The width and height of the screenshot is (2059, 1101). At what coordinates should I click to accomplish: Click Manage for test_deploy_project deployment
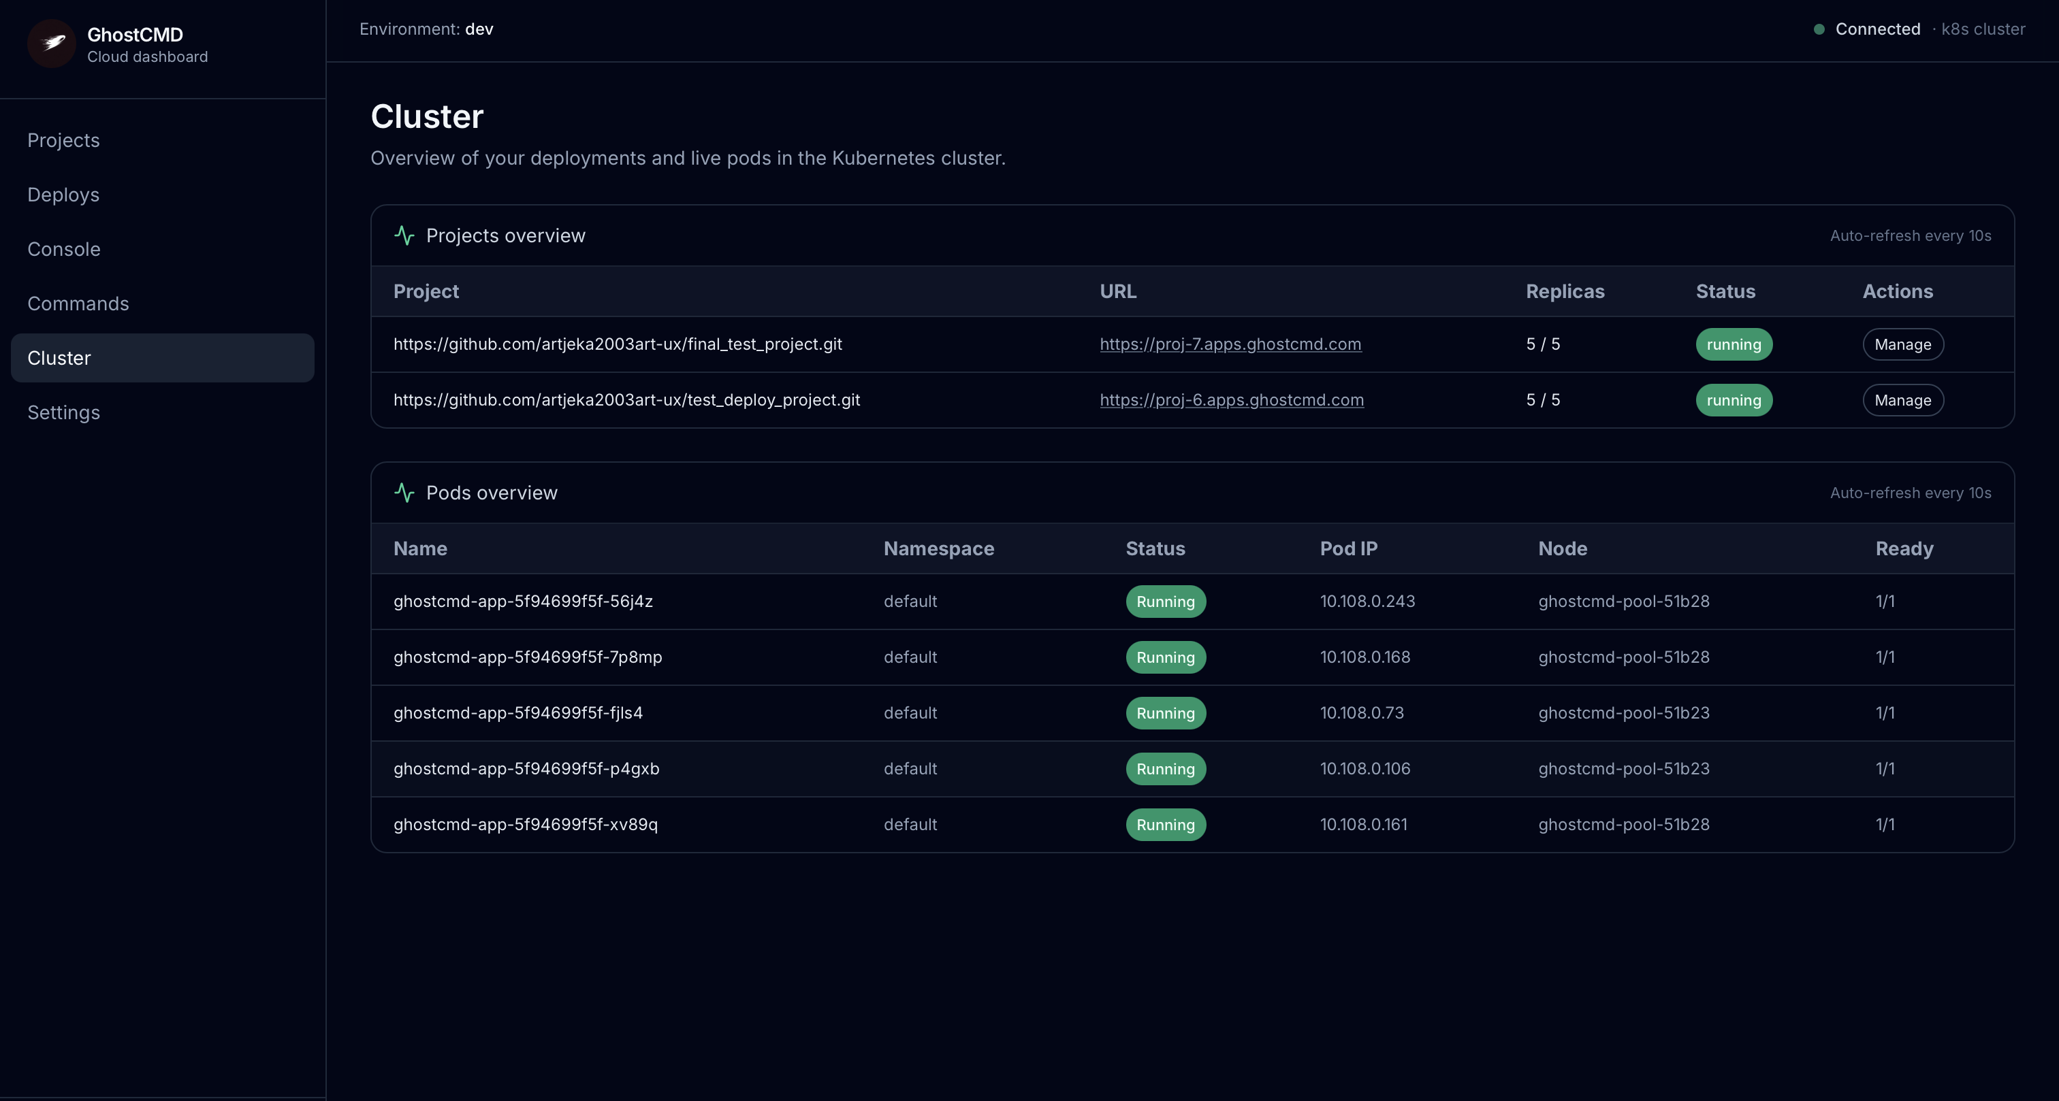point(1902,400)
